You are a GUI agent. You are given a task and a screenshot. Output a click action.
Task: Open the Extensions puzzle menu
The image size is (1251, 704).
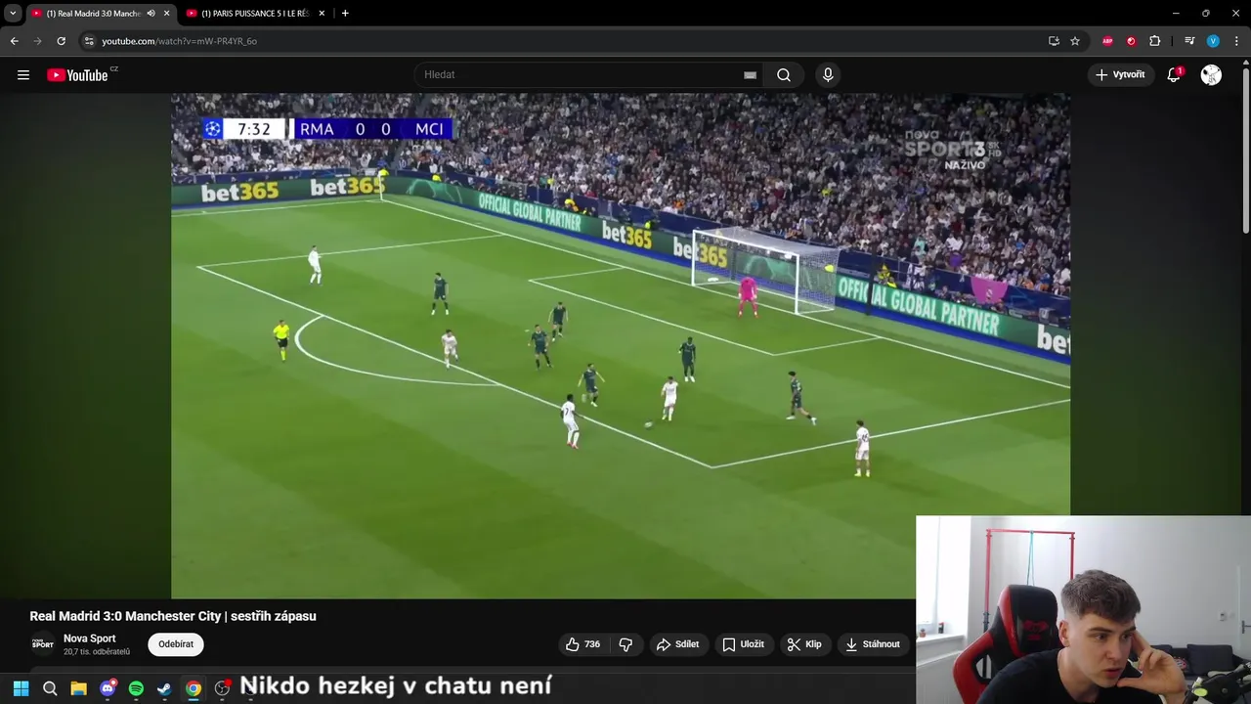click(1155, 41)
